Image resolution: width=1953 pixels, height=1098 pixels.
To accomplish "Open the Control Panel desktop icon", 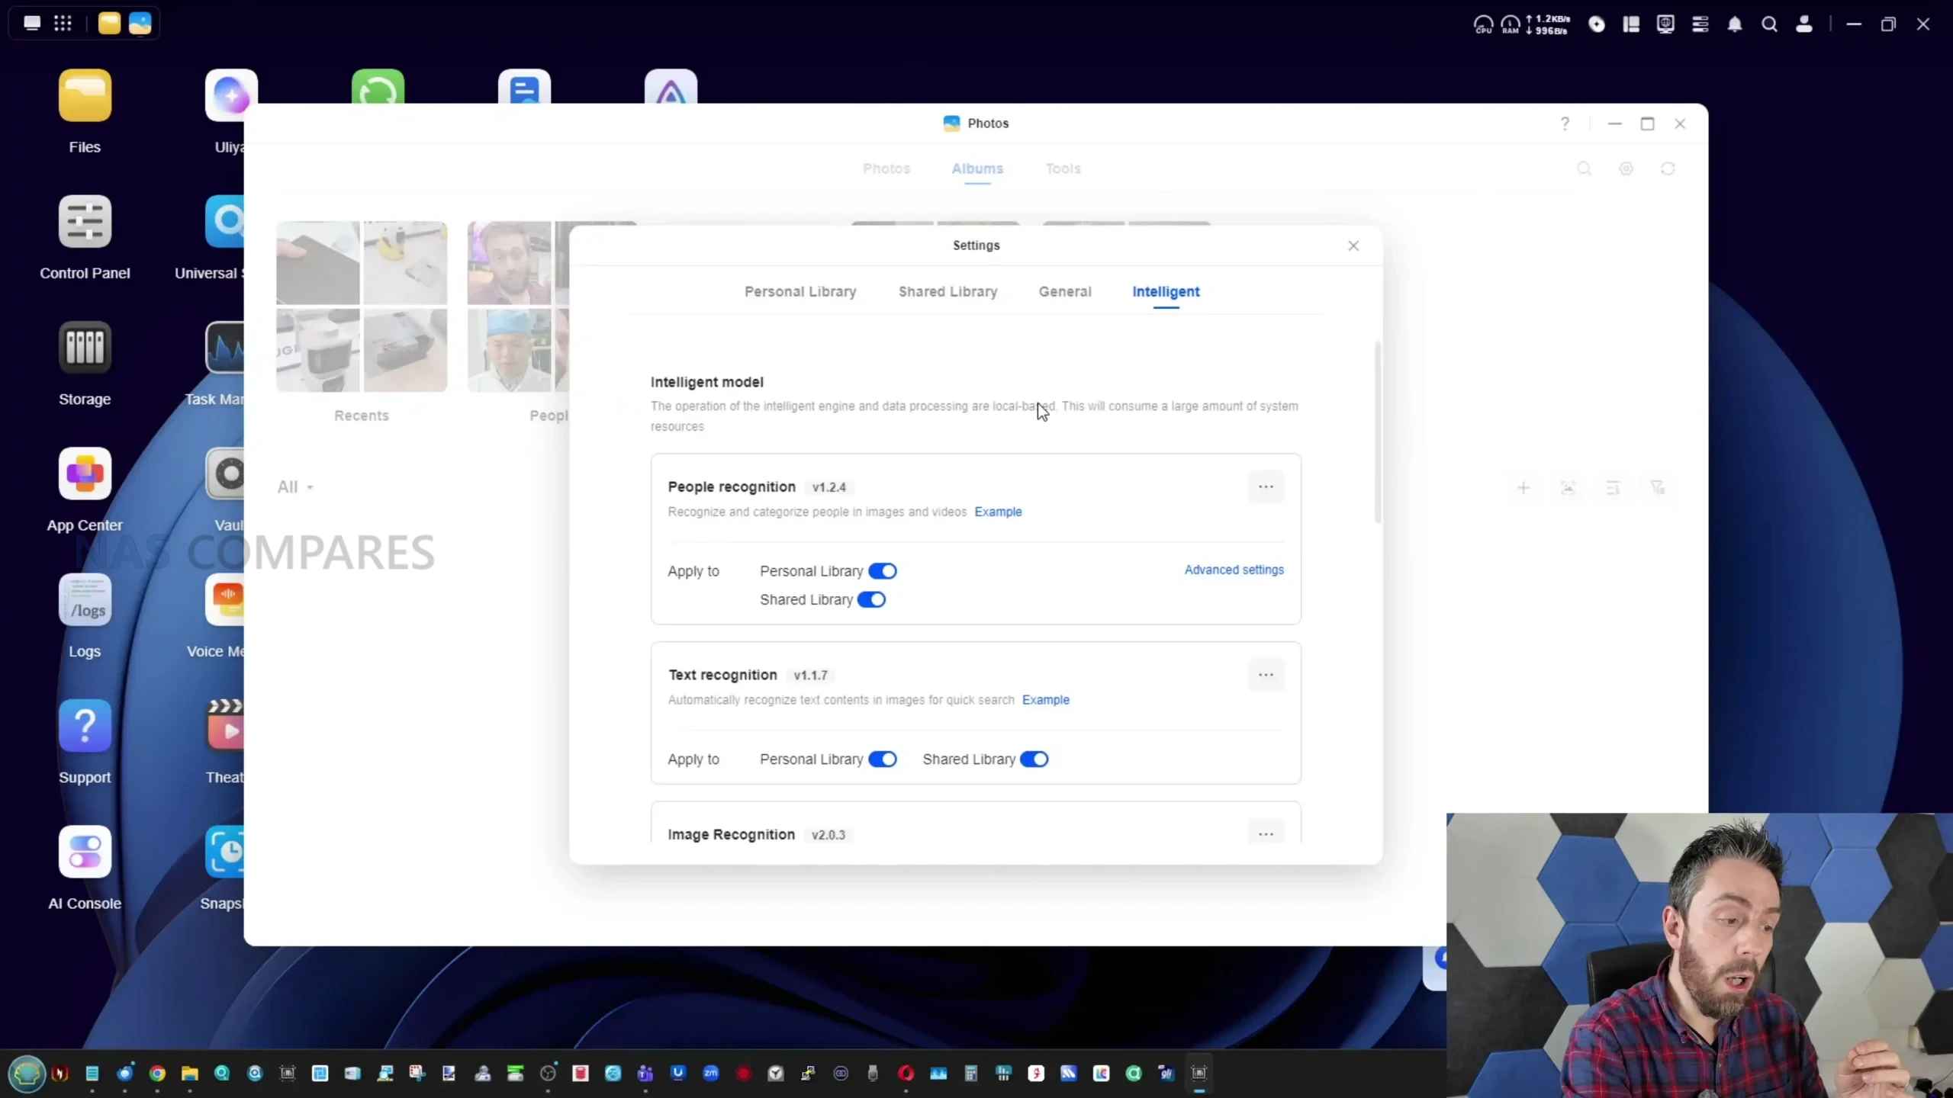I will (x=85, y=222).
